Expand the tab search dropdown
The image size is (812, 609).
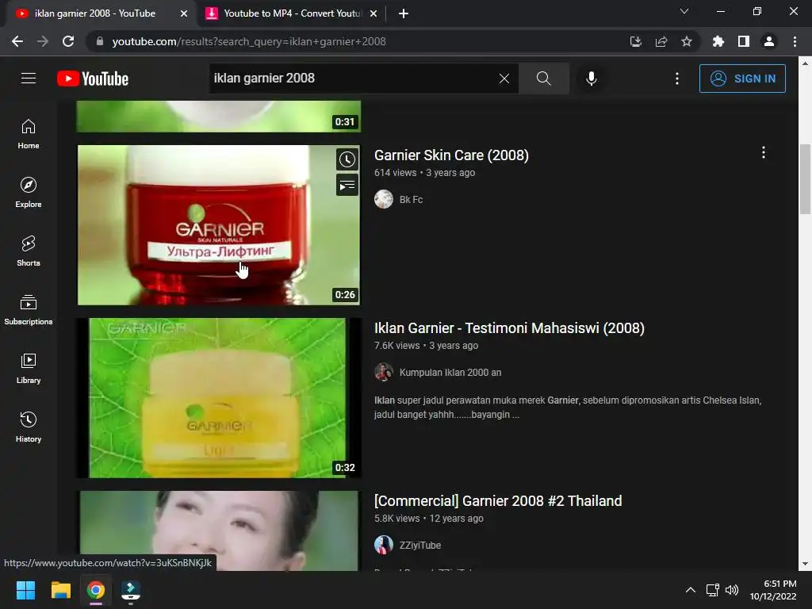tap(684, 11)
